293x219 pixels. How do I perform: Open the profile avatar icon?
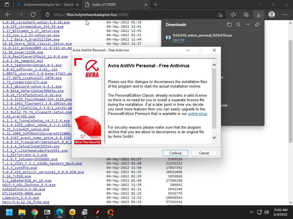272,15
